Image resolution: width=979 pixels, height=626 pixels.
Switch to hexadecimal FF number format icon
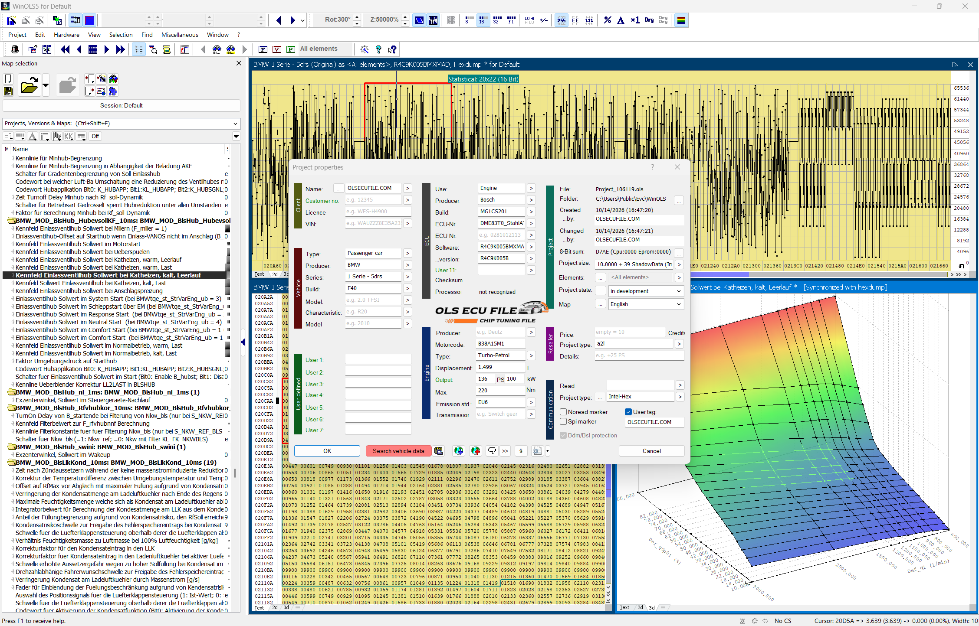click(x=575, y=20)
